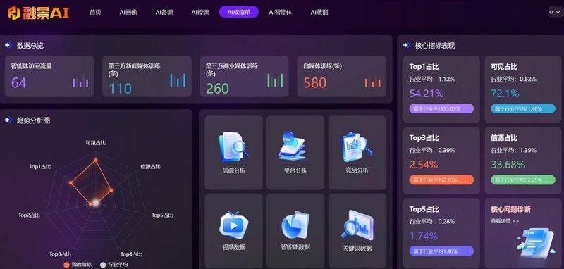Click the 可见占比 radar axis label

[x=96, y=143]
